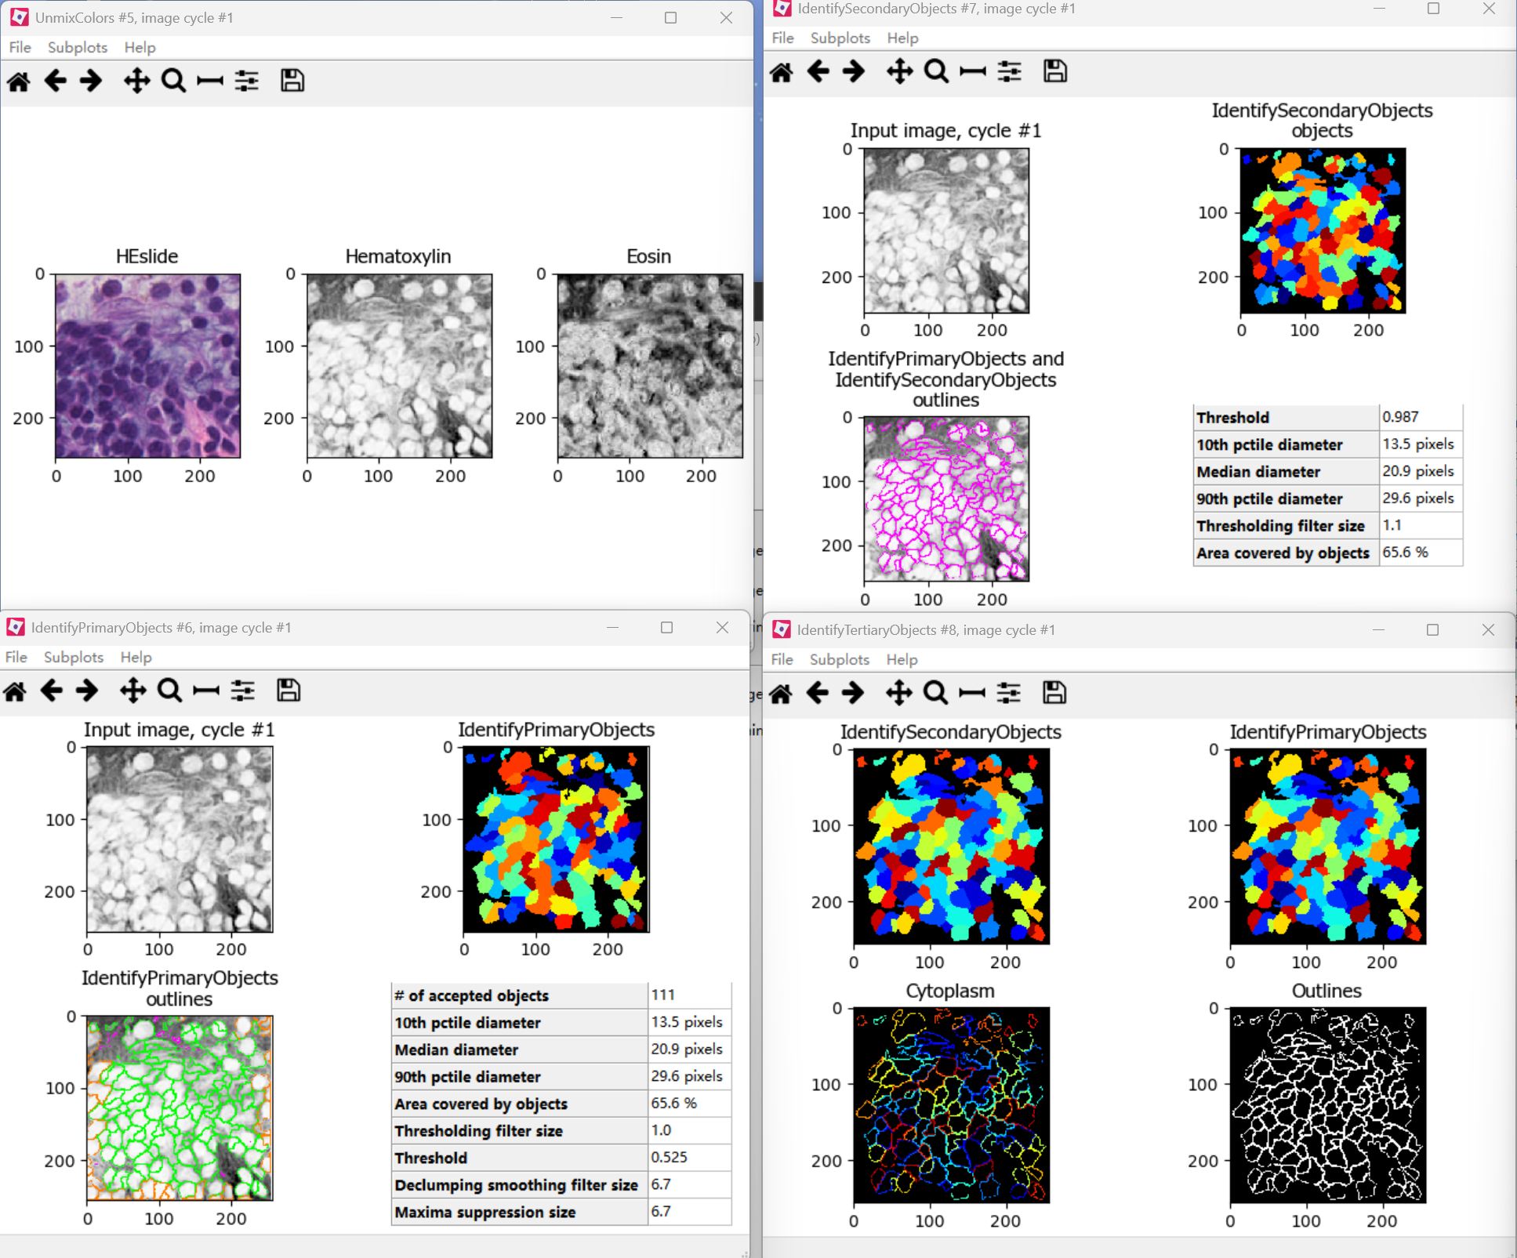The image size is (1517, 1258).
Task: Click Home icon in IdentifyTertiaryObjects toolbar
Action: (781, 694)
